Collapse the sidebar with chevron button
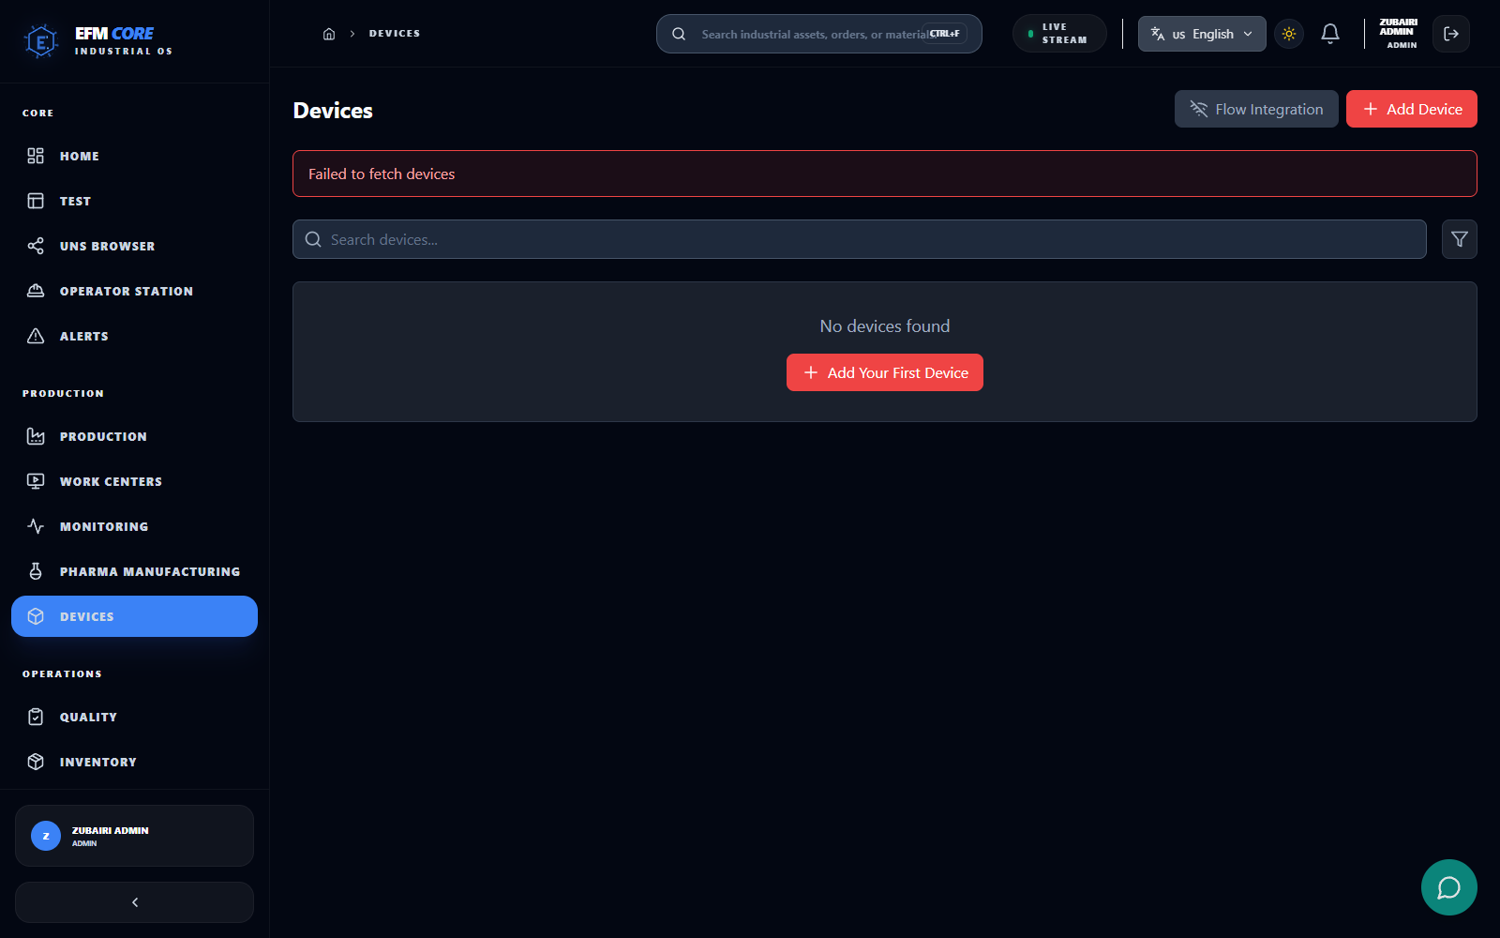Viewport: 1500px width, 938px height. [x=134, y=902]
